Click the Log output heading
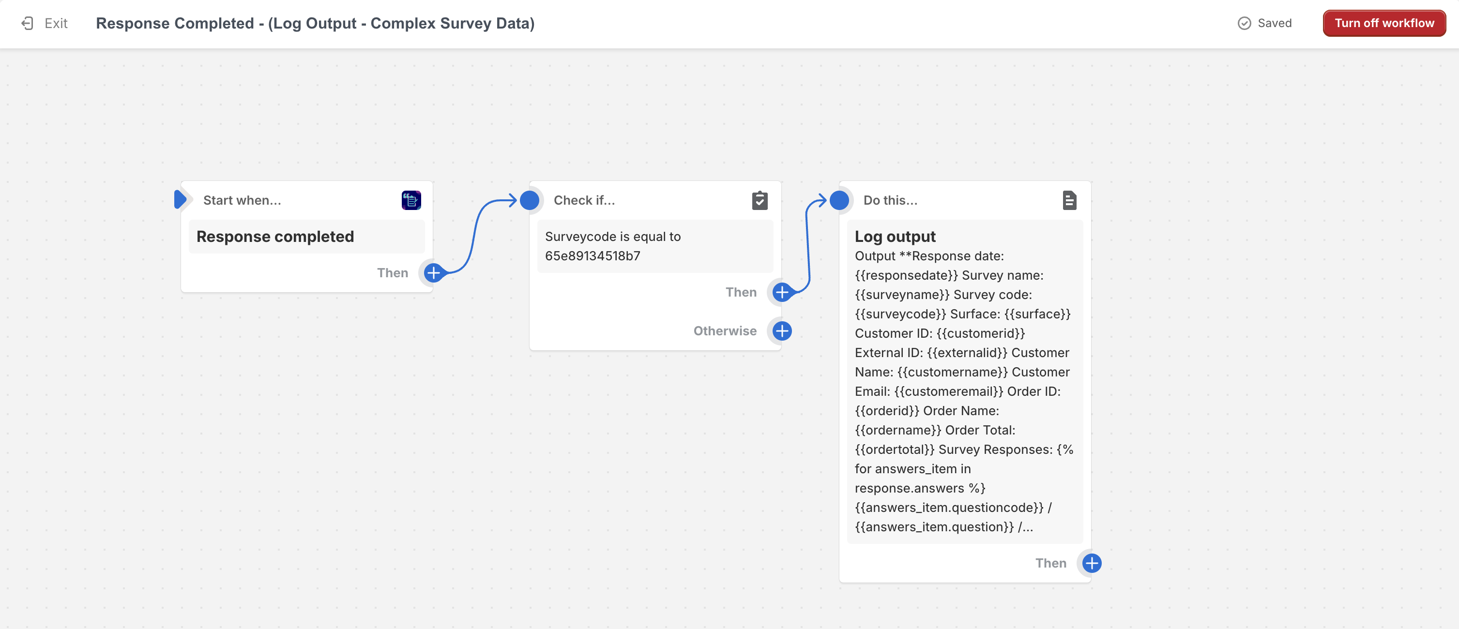 895,237
